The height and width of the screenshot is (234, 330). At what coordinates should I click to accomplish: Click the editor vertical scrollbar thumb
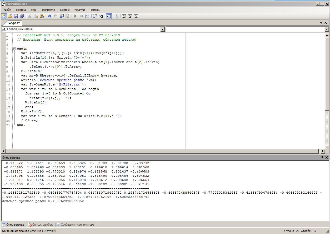coord(327,74)
